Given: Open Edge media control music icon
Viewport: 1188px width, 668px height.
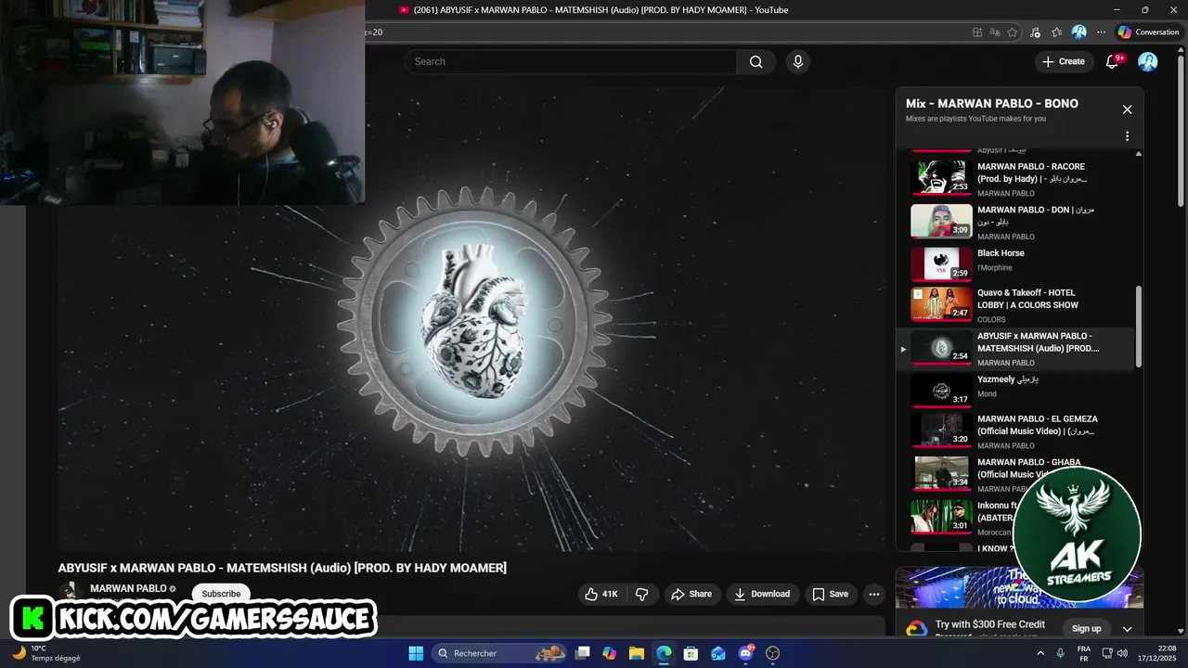Looking at the screenshot, I should point(1036,32).
